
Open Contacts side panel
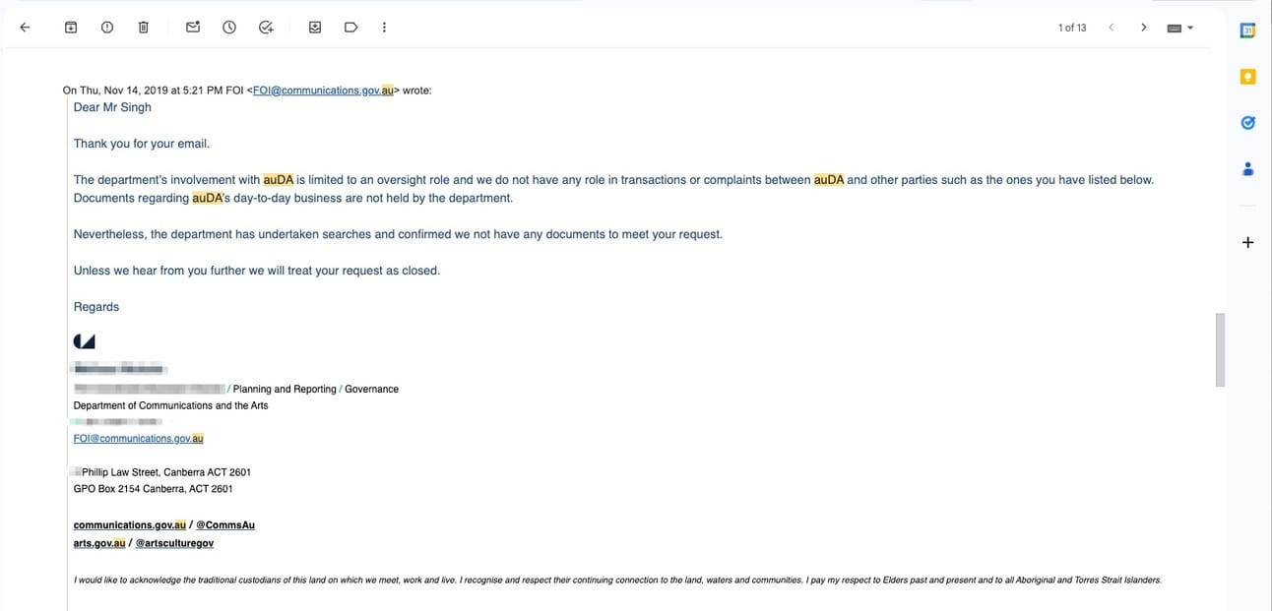coord(1247,169)
